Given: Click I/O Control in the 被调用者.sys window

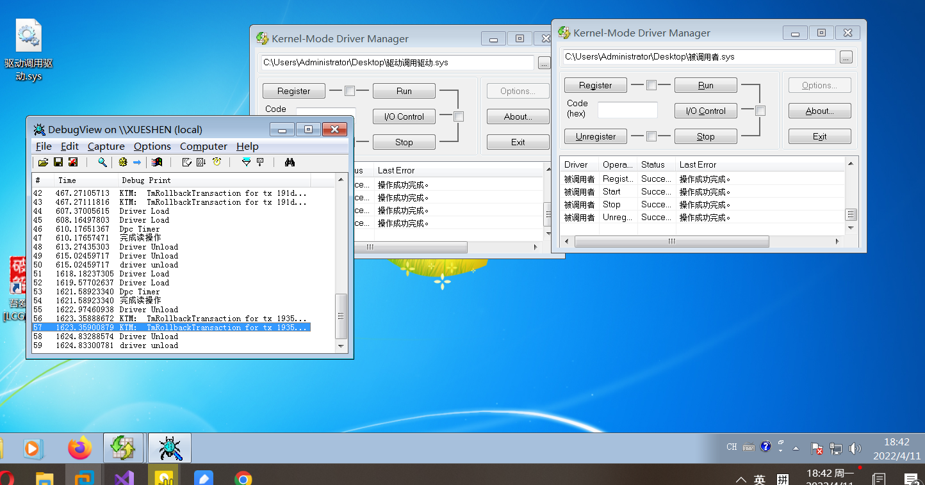Looking at the screenshot, I should pyautogui.click(x=706, y=111).
